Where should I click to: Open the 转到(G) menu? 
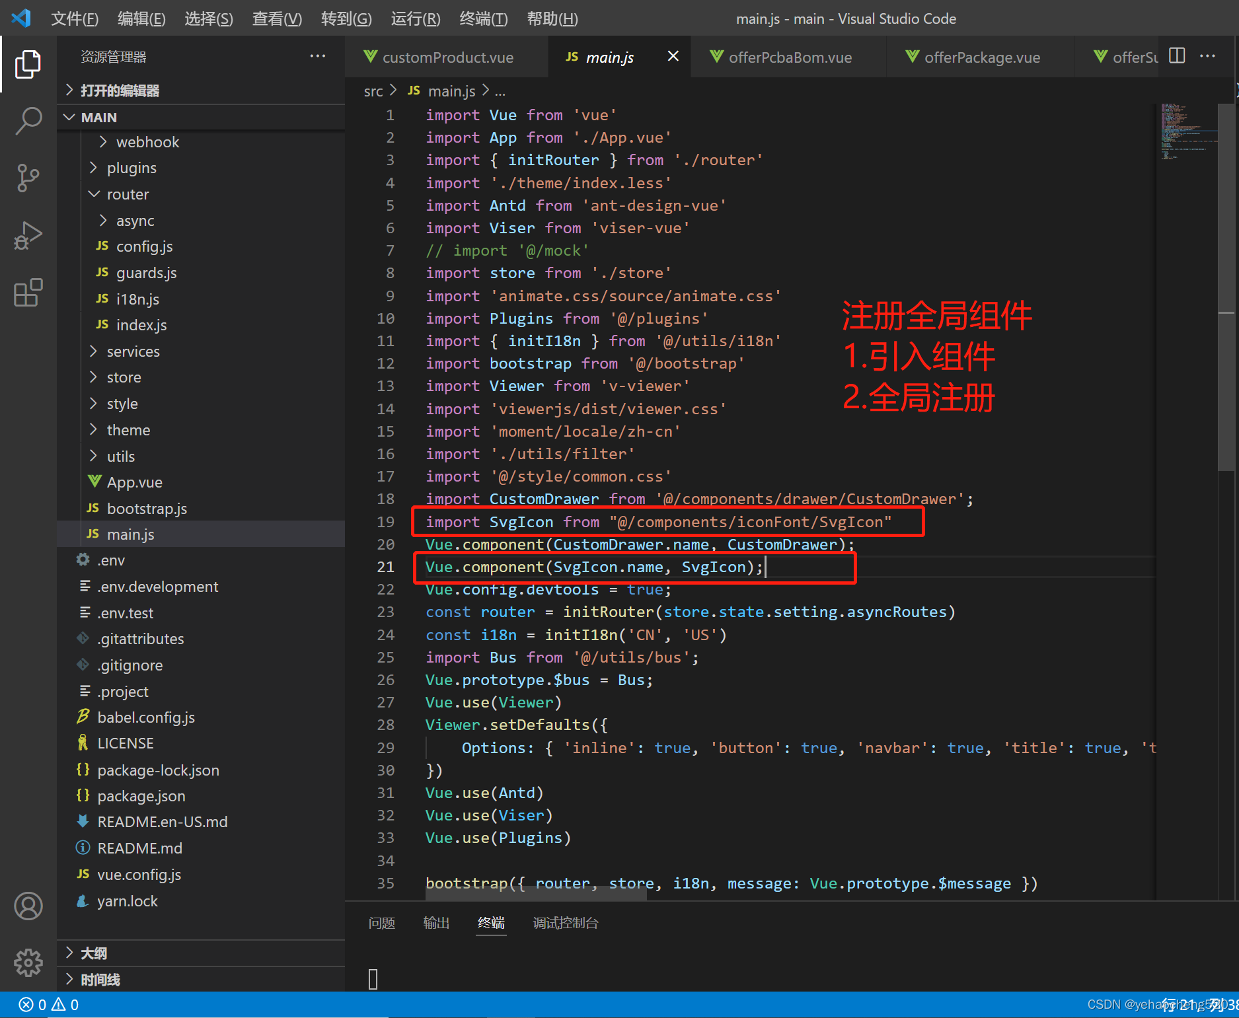pyautogui.click(x=346, y=18)
